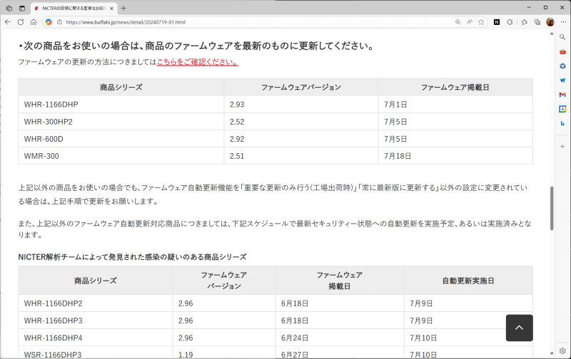
Task: Click the buffalo.jp URL address field
Action: 255,22
